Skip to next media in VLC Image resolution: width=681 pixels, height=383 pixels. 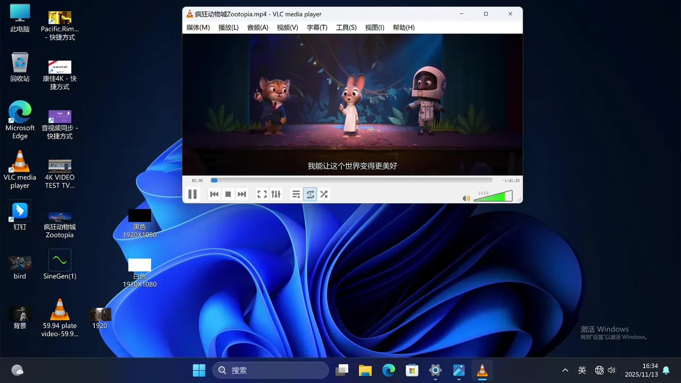coord(242,194)
